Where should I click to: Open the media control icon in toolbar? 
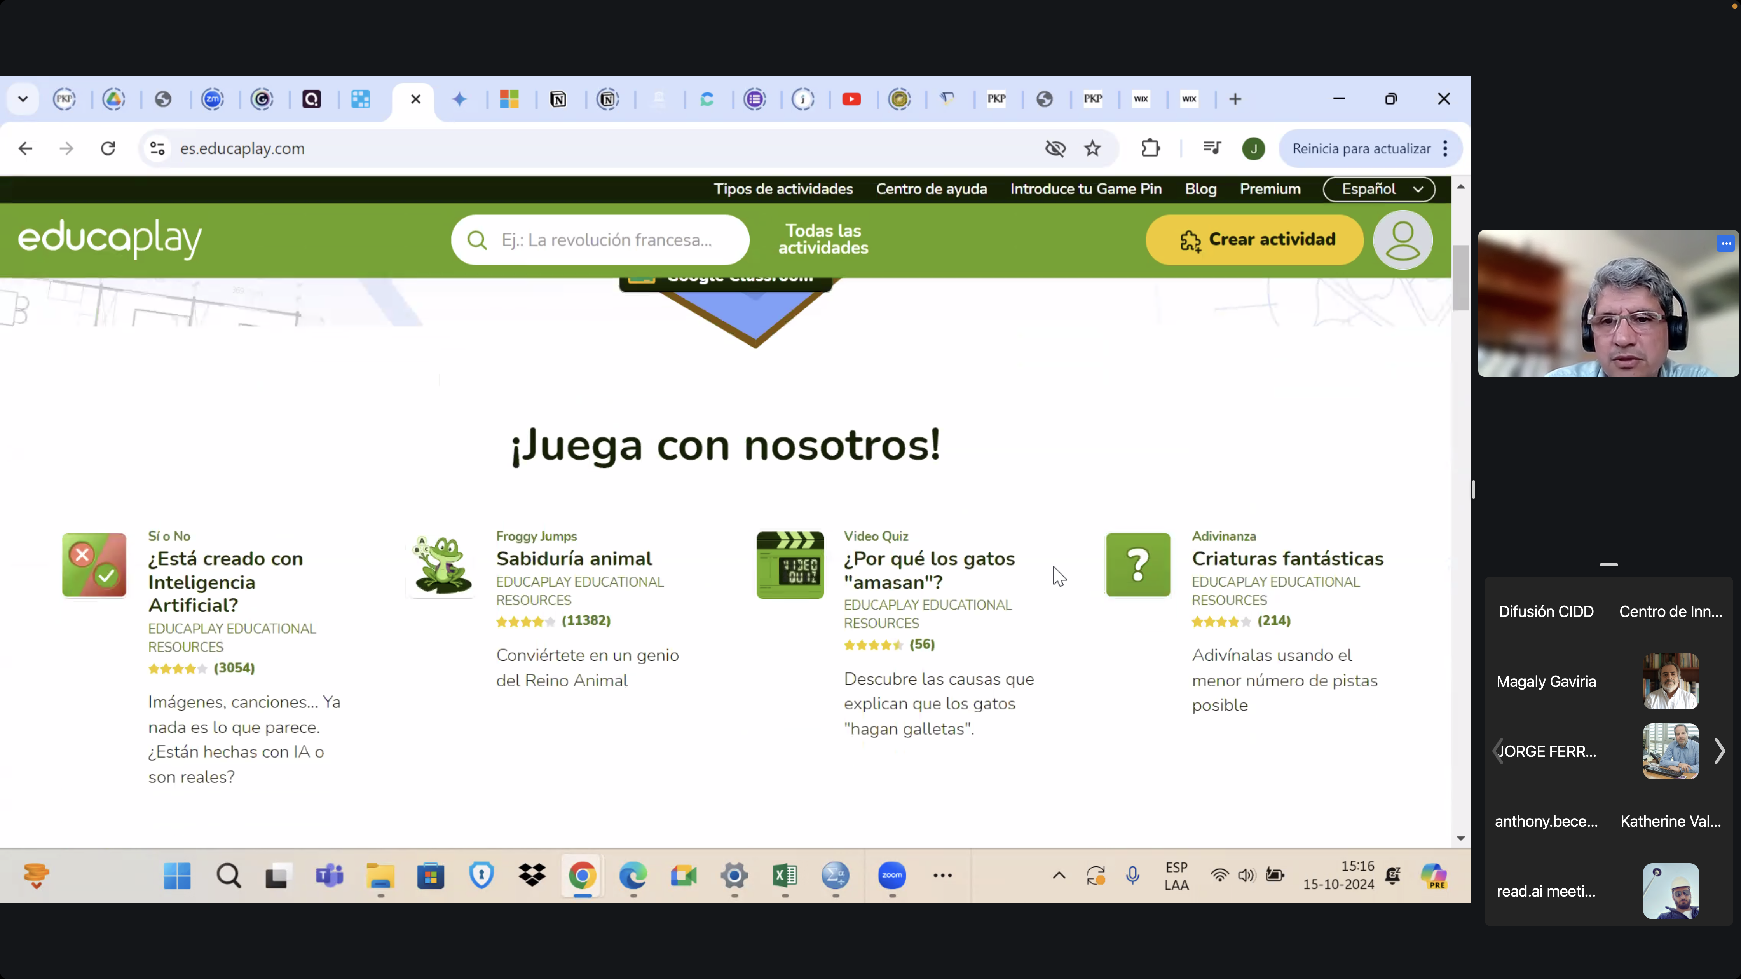coord(1212,149)
